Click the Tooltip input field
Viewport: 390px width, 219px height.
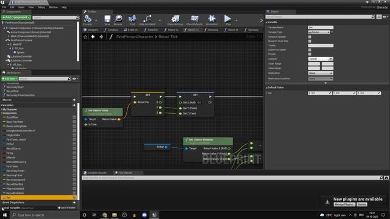321,46
